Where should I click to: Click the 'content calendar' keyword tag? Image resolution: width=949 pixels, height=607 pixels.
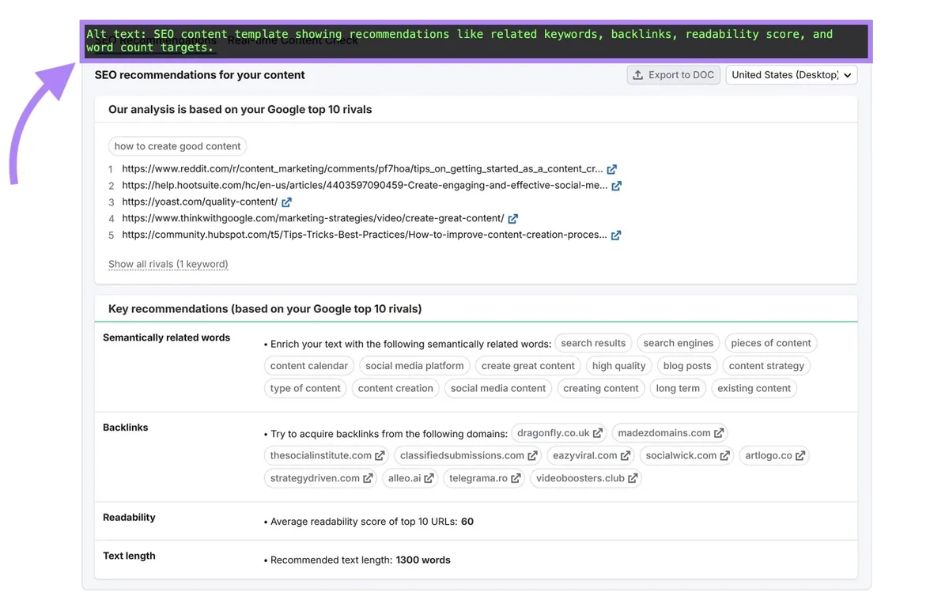[x=309, y=366]
